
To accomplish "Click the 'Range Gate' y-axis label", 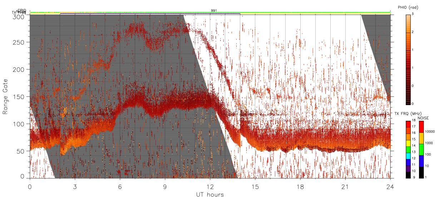I will (x=5, y=96).
